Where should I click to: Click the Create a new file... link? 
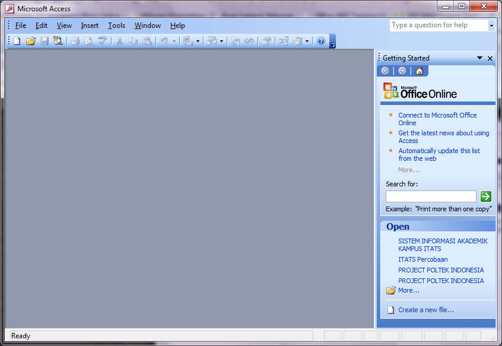(x=426, y=310)
